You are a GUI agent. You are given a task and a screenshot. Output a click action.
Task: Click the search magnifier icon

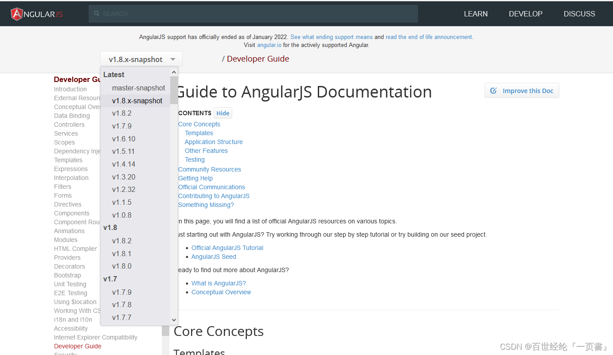point(97,14)
